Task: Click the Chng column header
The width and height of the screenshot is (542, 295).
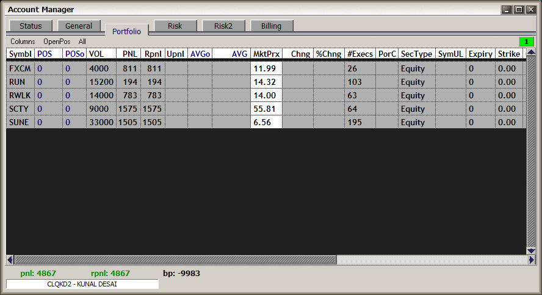Action: click(x=298, y=54)
